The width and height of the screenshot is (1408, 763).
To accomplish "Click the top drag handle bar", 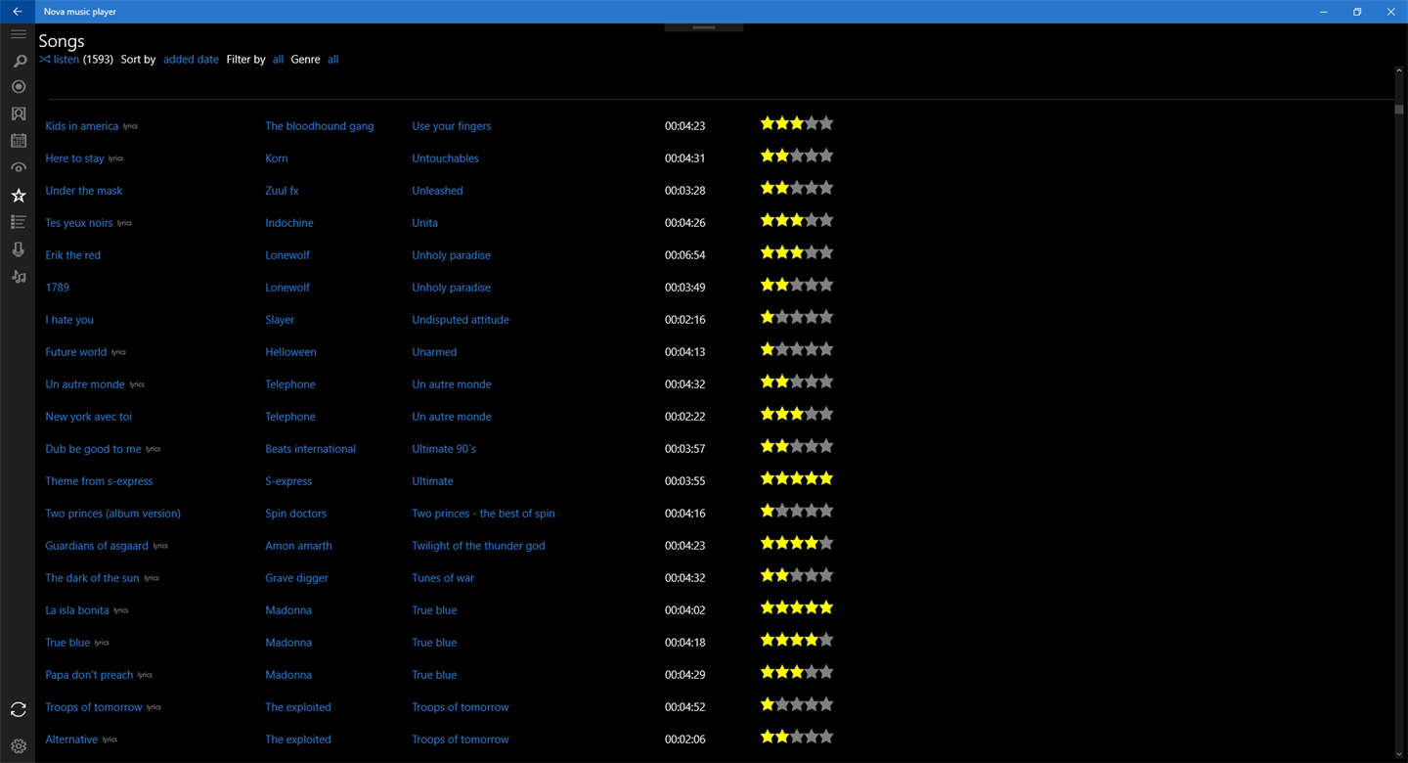I will (x=704, y=27).
